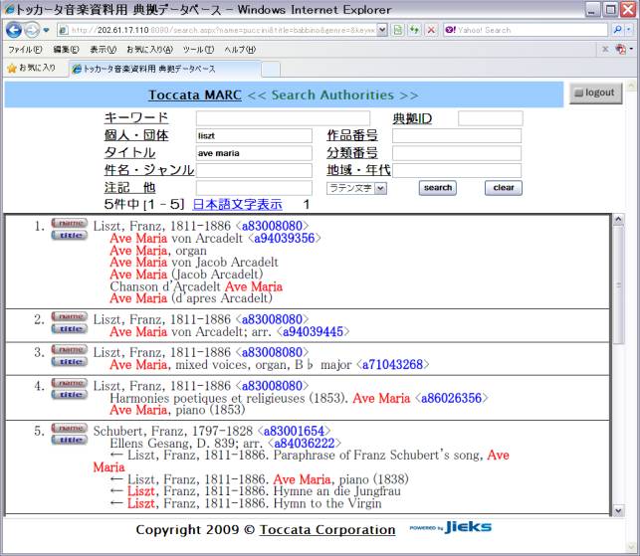Screen dimensions: 640x556
Task: Click the search button
Action: pos(438,188)
